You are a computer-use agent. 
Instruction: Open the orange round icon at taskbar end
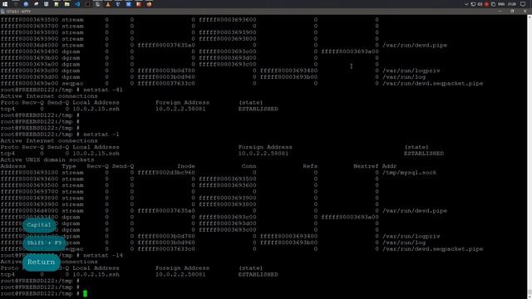149,4
